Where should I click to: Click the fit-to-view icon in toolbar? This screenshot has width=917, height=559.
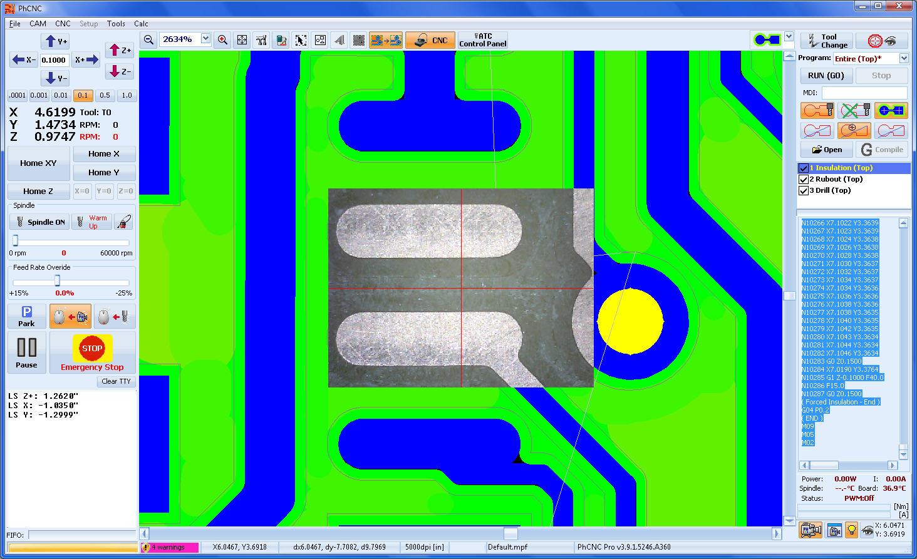242,40
